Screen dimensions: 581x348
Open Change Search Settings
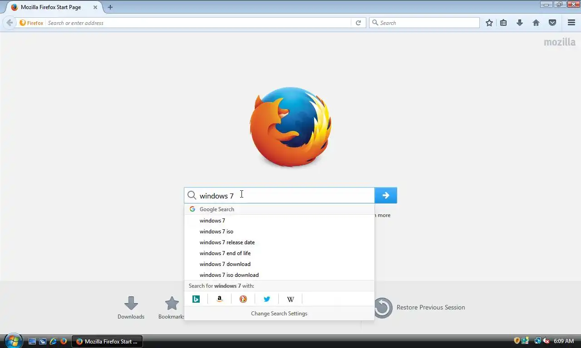(x=279, y=314)
